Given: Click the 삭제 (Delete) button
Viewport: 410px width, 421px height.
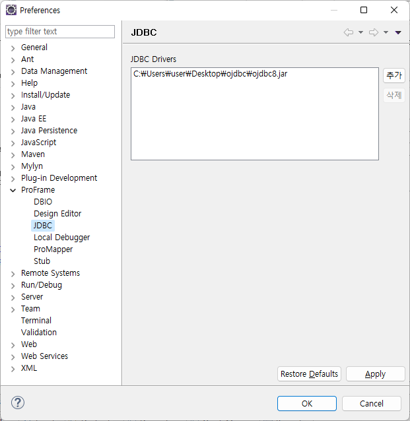Looking at the screenshot, I should (394, 95).
